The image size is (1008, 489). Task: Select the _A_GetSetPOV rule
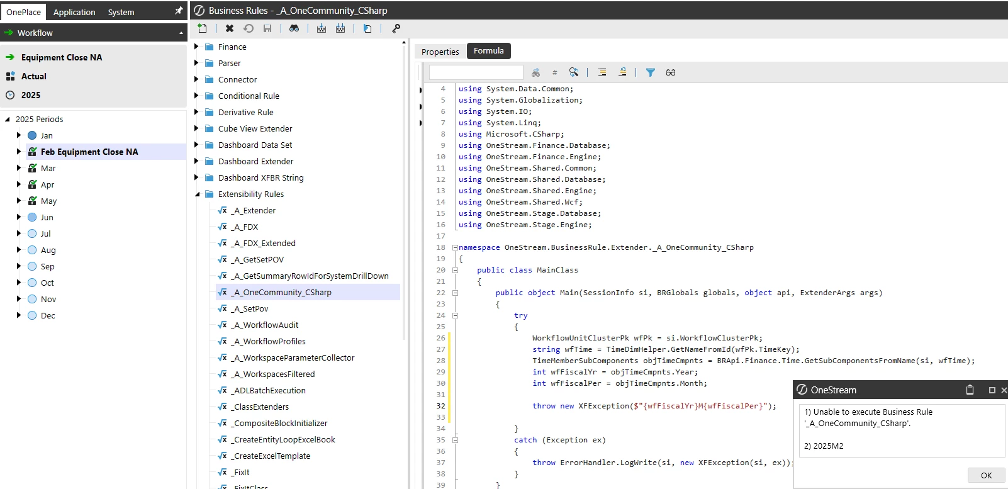pos(257,259)
